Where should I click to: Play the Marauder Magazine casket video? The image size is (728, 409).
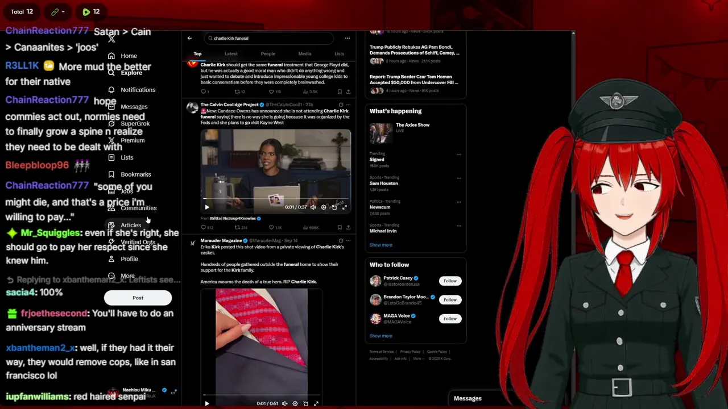(207, 403)
